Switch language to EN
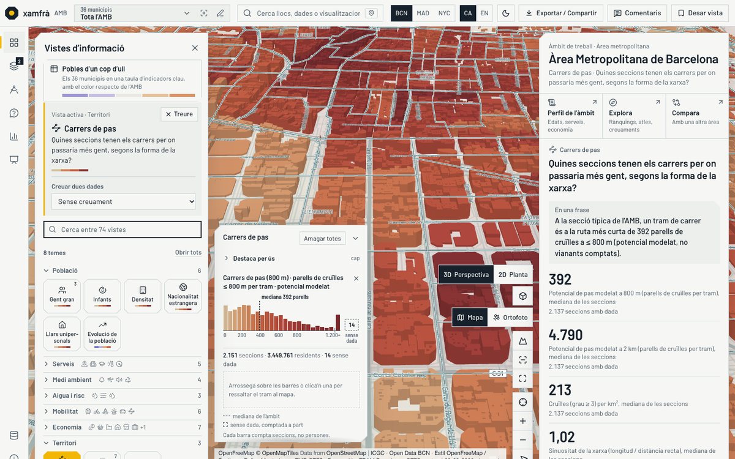The width and height of the screenshot is (735, 459). pos(484,13)
